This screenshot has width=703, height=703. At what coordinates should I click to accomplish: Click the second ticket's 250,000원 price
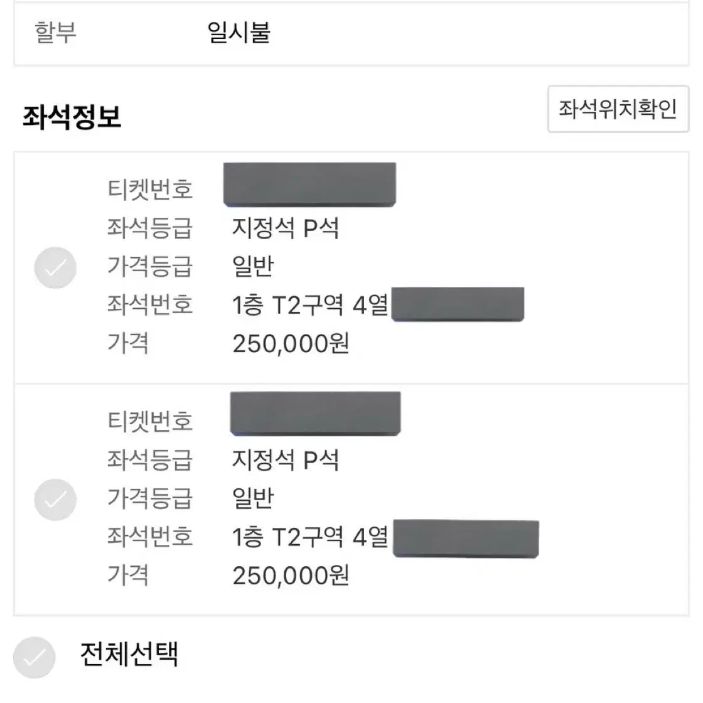(x=291, y=576)
